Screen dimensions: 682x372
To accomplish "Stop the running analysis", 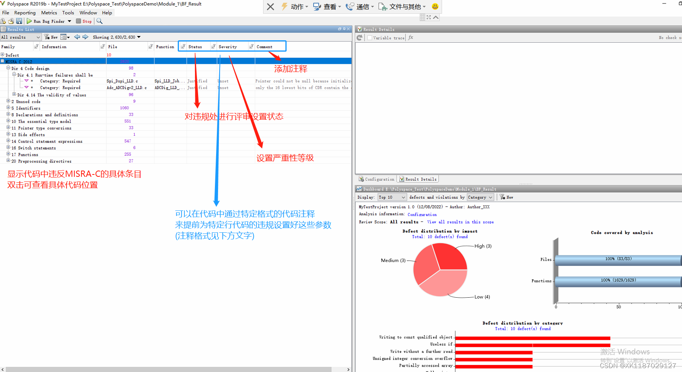I will [x=84, y=21].
